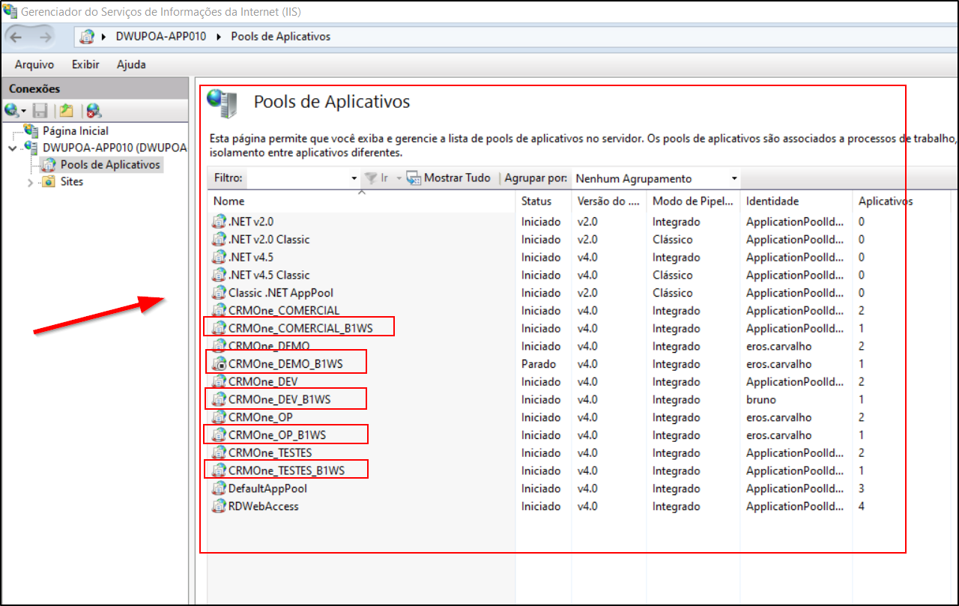The image size is (959, 606).
Task: Click the DefaultAppPool icon
Action: tap(219, 488)
